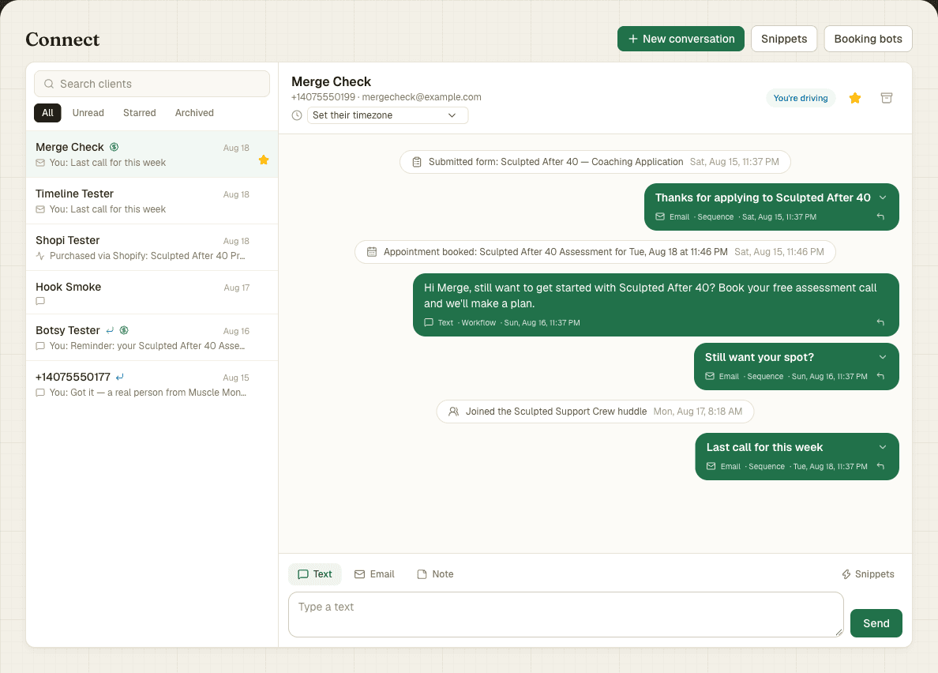This screenshot has height=673, width=938.
Task: Reply to the Thanks for applying email
Action: point(880,216)
